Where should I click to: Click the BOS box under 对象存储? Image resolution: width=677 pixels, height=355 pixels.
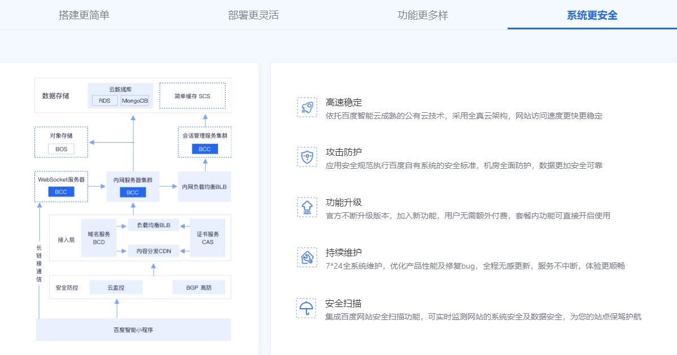[x=61, y=149]
